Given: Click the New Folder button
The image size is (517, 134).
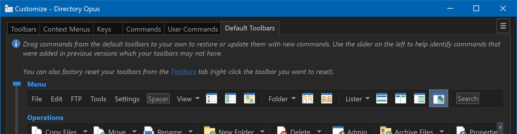Looking at the screenshot, I should coord(229,131).
